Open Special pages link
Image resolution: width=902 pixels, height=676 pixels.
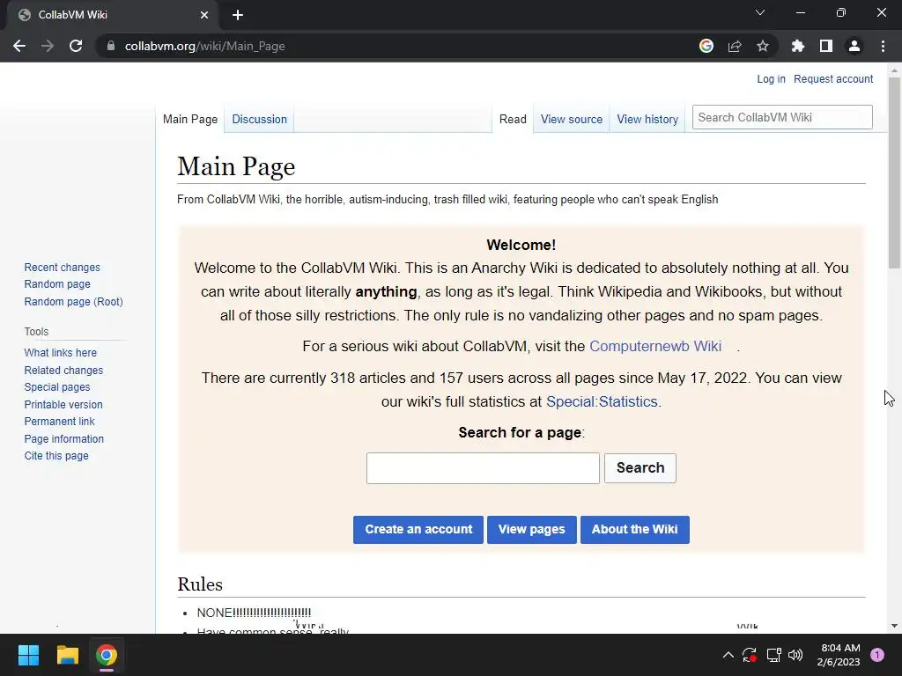point(57,387)
